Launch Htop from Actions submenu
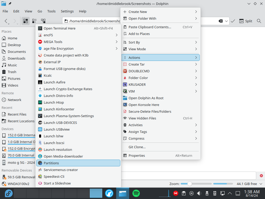Image resolution: width=265 pixels, height=199 pixels. [78, 102]
